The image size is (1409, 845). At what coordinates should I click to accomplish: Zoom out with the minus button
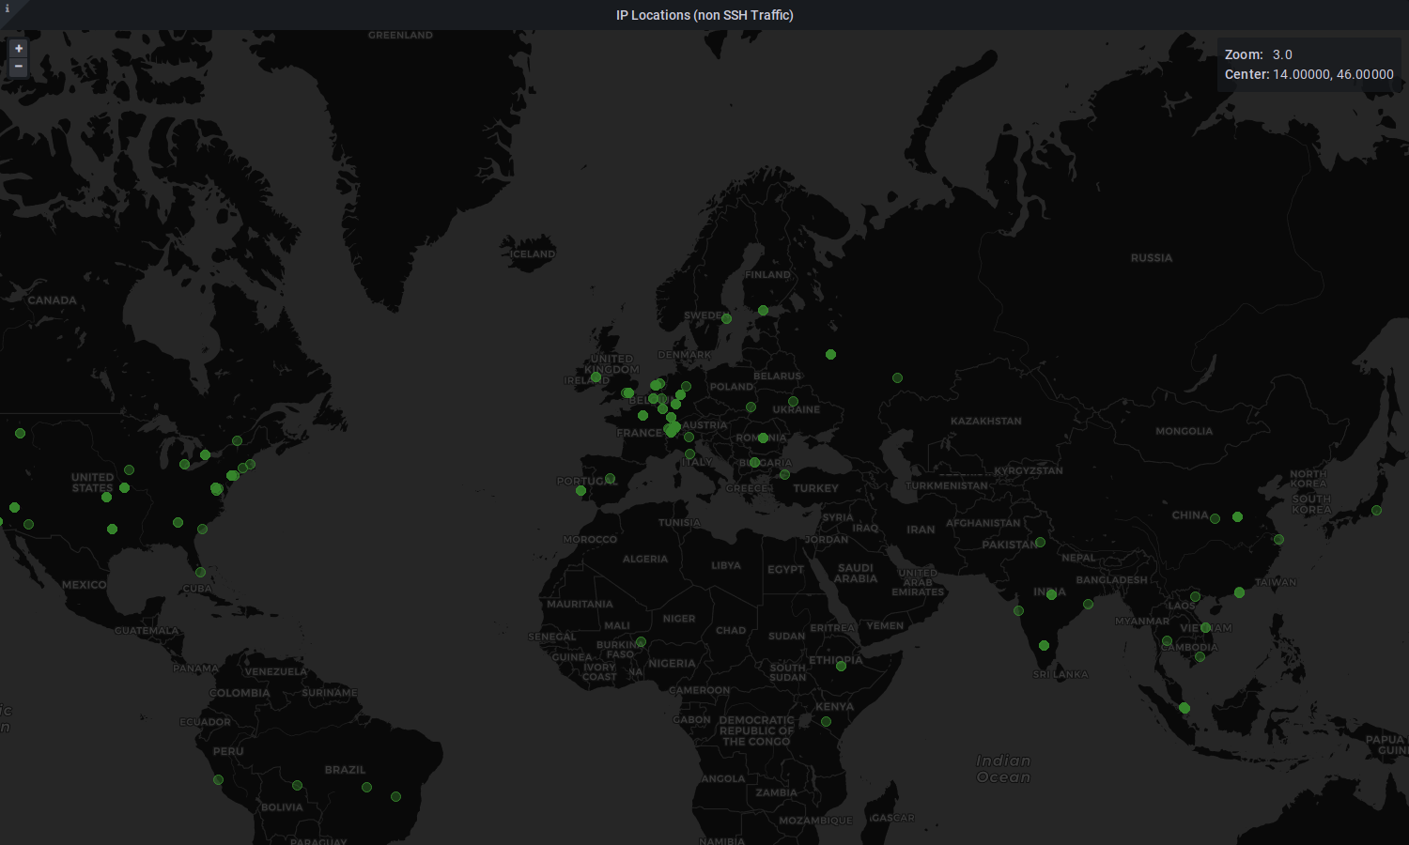(18, 67)
